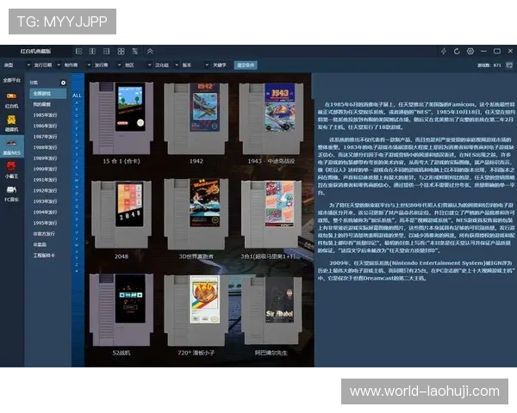This screenshot has height=413, width=517.
Task: Select the 1994年发行 category
Action: tap(45, 213)
